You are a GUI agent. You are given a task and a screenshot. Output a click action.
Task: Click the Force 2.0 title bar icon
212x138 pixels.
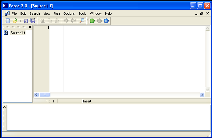(5, 6)
